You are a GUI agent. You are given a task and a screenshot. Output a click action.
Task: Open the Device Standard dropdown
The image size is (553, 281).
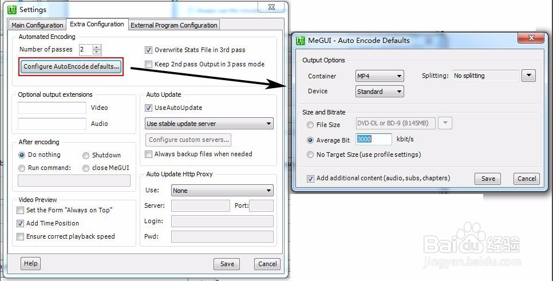click(380, 92)
